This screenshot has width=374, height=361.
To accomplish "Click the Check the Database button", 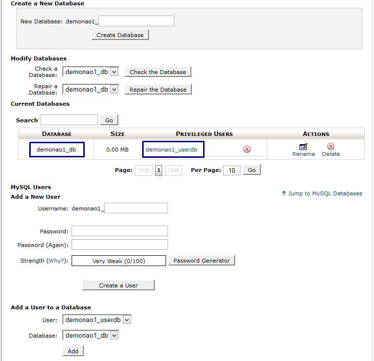I will click(158, 72).
